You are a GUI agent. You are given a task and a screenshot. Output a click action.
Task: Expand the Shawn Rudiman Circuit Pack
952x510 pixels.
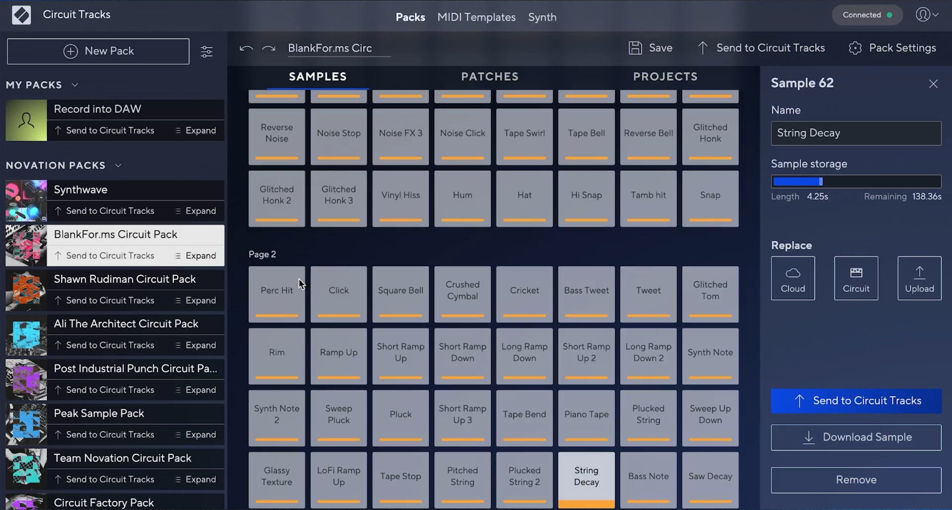tap(196, 300)
